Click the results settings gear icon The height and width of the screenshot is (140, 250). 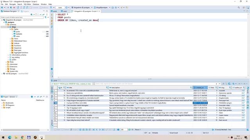point(118,129)
